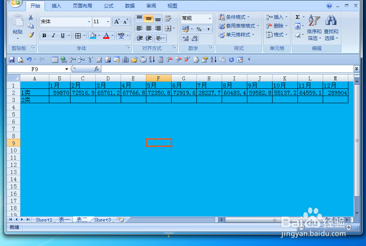Switch to Review (审阅) tab

(x=151, y=6)
